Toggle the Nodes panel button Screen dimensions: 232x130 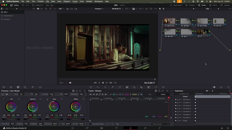tap(202, 5)
